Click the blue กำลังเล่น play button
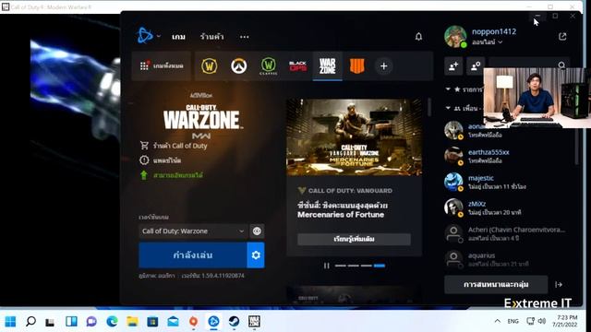 coord(193,255)
